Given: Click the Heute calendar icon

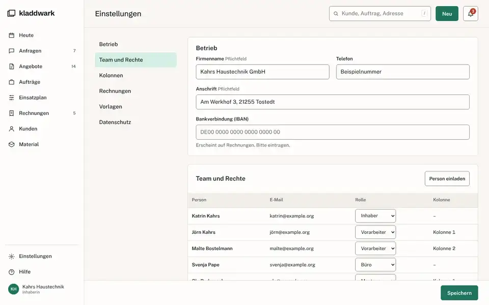Looking at the screenshot, I should (12, 35).
